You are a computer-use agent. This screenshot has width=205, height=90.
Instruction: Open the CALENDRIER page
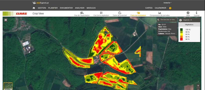[x=160, y=8]
